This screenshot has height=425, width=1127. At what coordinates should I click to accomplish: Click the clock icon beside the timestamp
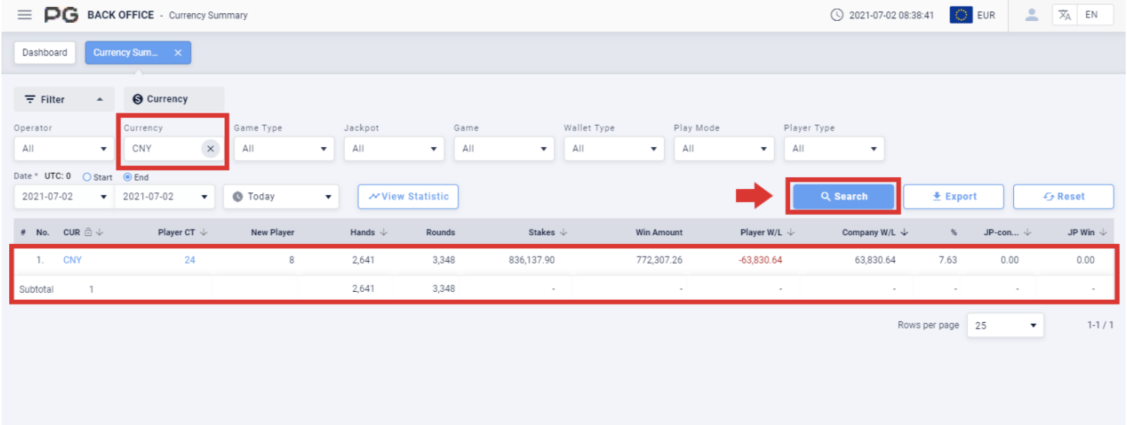pyautogui.click(x=837, y=15)
